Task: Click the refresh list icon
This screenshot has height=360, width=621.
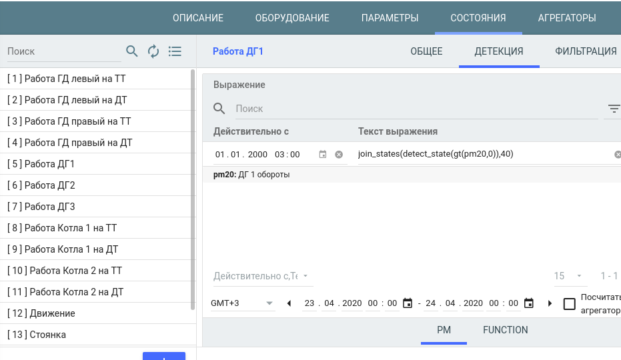Action: pyautogui.click(x=153, y=51)
